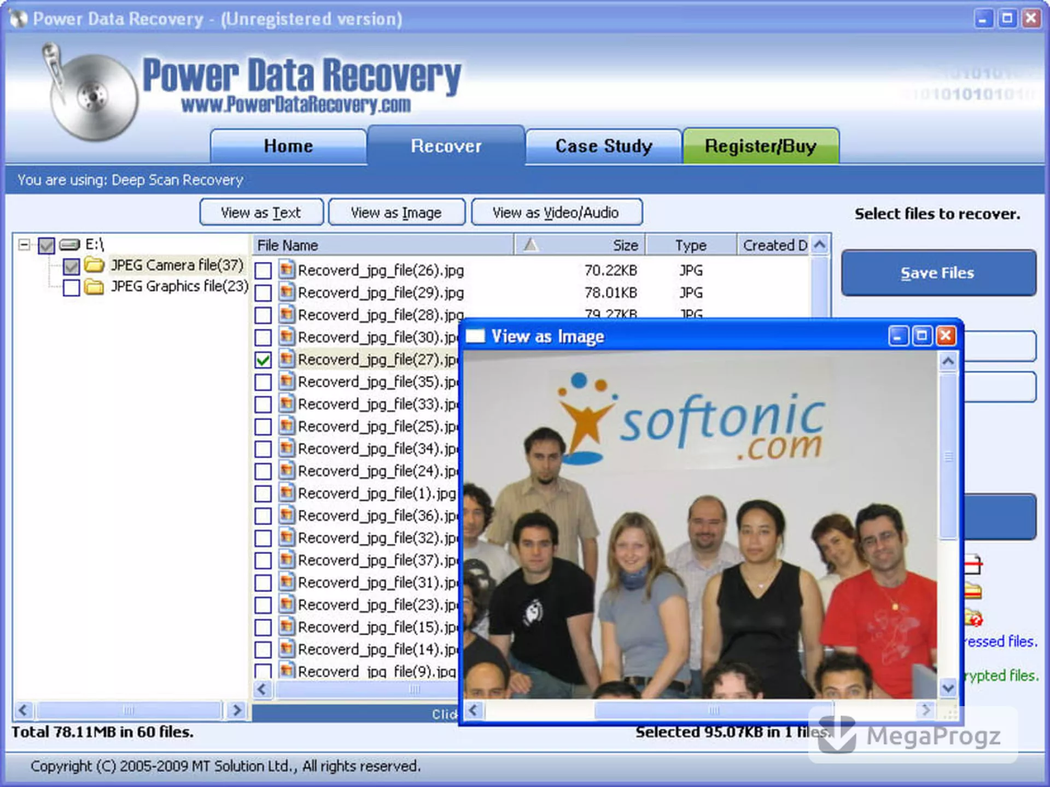Select JPEG Graphics file(23) tree item
The width and height of the screenshot is (1050, 787).
coord(180,286)
